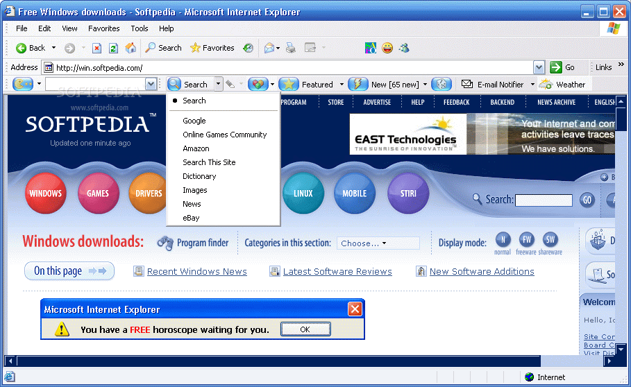Click the colorful painting toolbar icon
This screenshot has width=631, height=387.
click(x=370, y=49)
